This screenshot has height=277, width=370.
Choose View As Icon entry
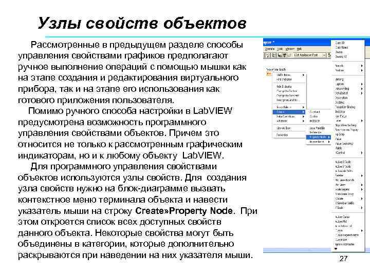(284, 128)
